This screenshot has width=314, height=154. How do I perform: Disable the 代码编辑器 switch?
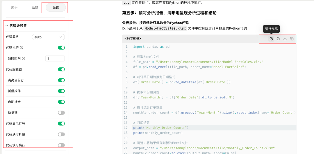[x=61, y=69]
